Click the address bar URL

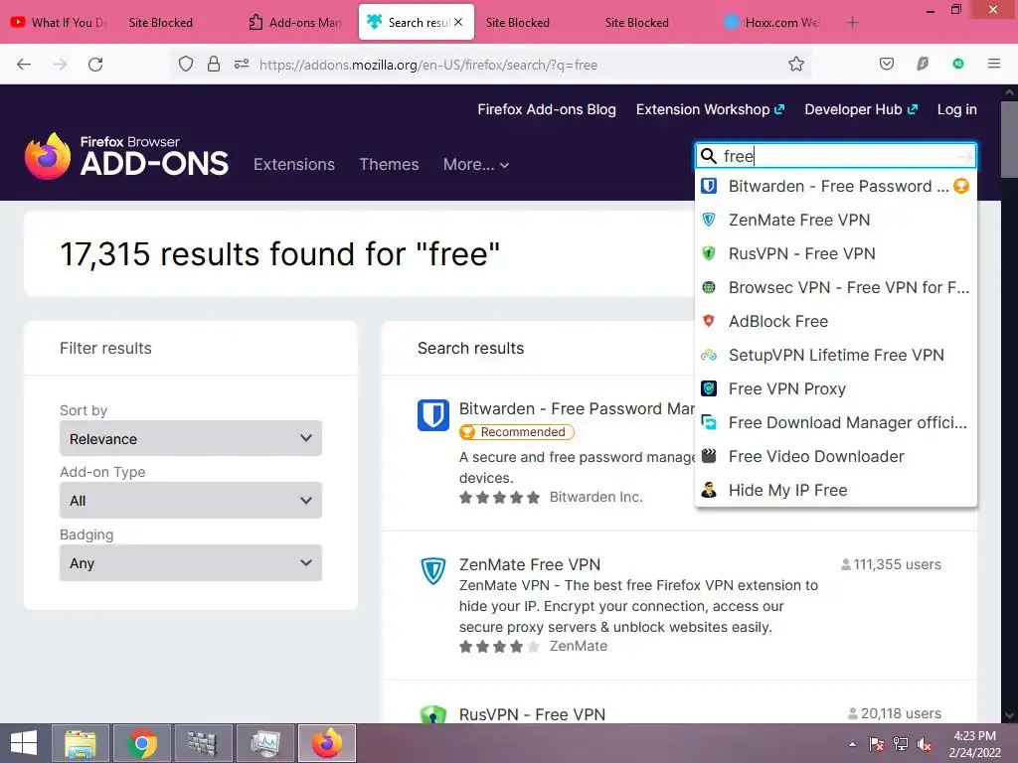click(x=428, y=65)
